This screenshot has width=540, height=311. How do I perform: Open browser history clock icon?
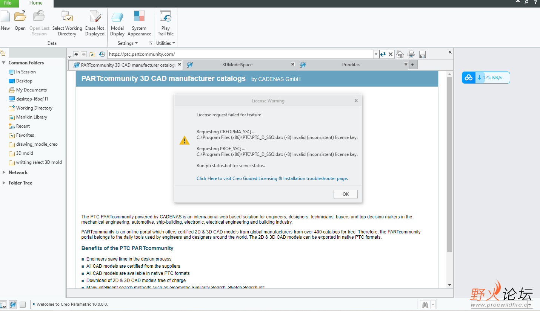click(102, 54)
